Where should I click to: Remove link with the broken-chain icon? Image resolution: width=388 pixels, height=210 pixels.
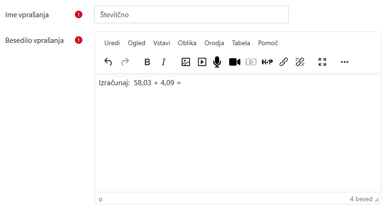coord(300,62)
